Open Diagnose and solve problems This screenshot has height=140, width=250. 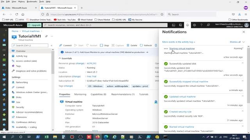[31, 71]
